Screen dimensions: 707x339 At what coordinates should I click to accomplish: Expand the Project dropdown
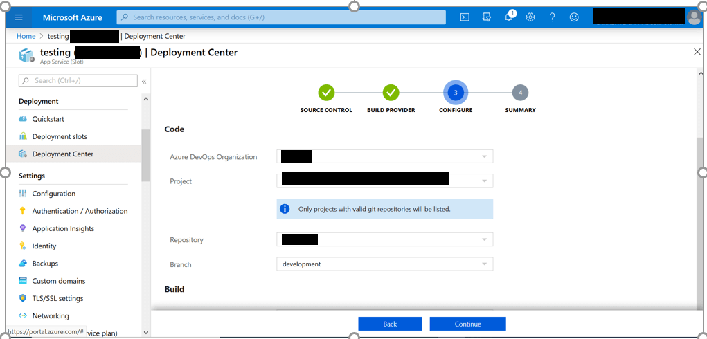484,181
